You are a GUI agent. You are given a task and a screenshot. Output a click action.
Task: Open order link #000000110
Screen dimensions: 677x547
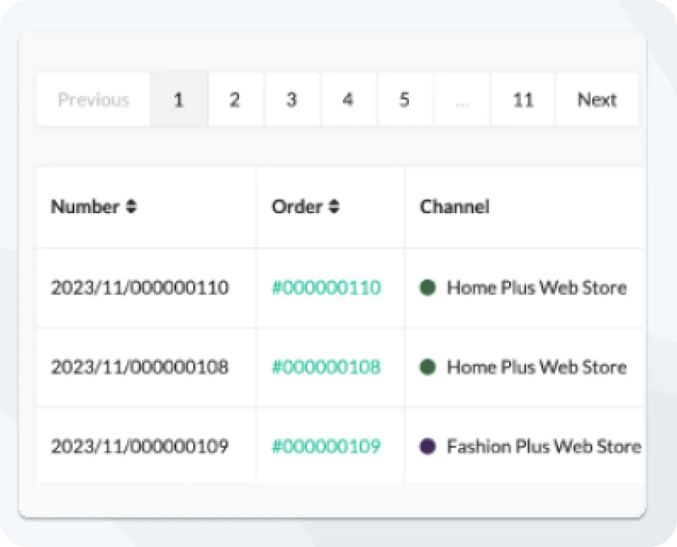pyautogui.click(x=326, y=288)
